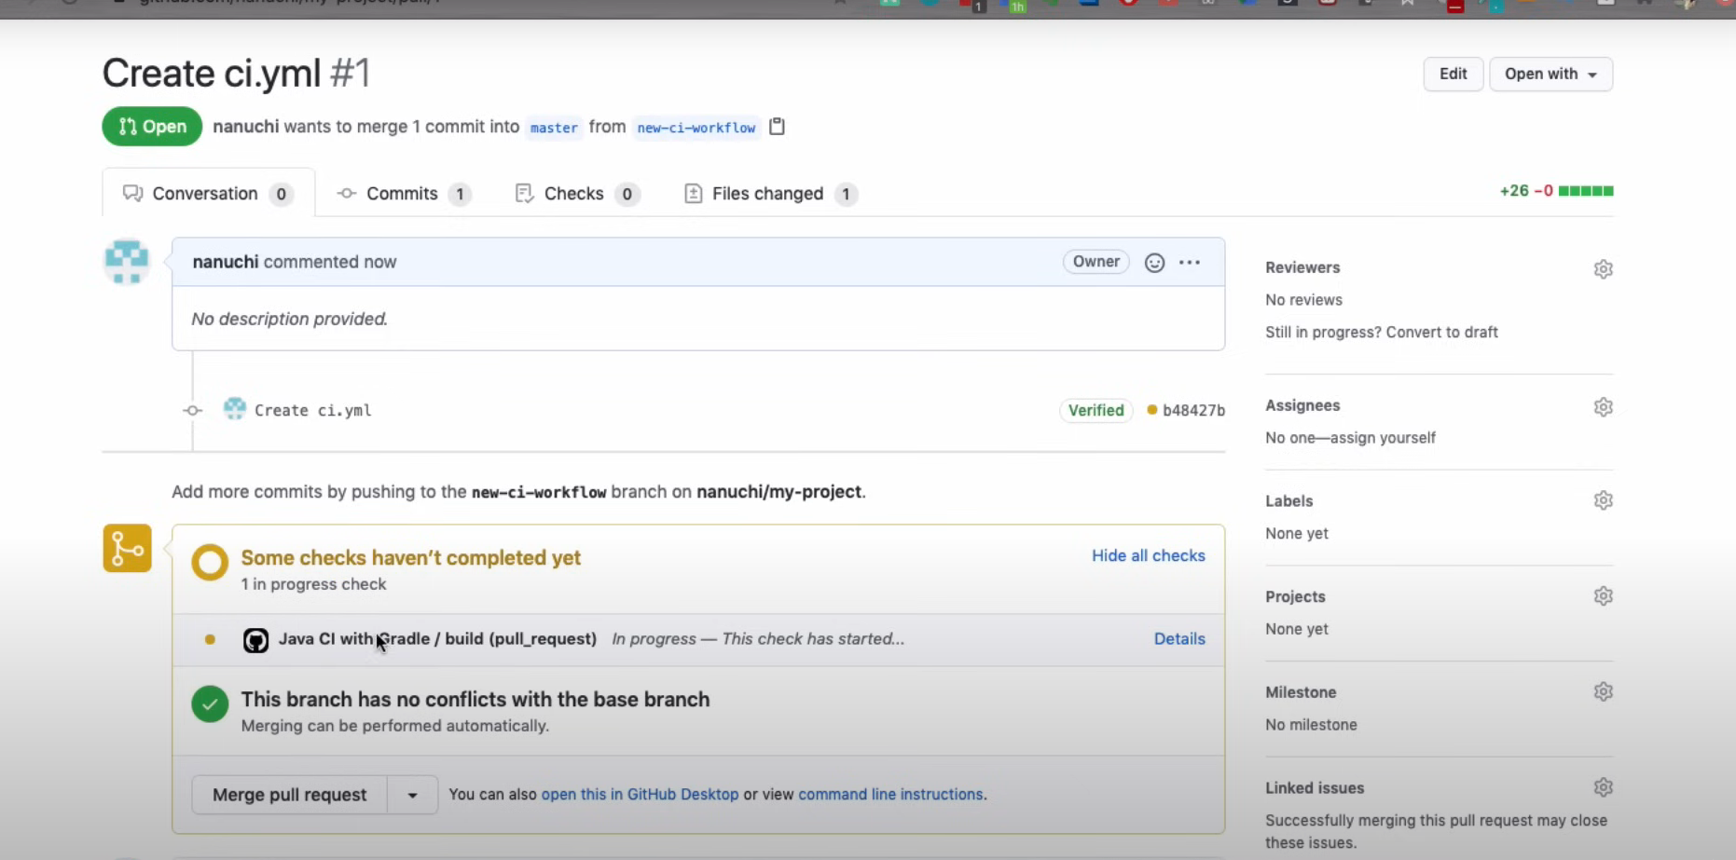The height and width of the screenshot is (860, 1736).
Task: Click the GitHub Actions logo on the check
Action: 255,640
